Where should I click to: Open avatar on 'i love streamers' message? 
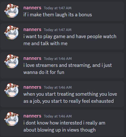(x=12, y=61)
